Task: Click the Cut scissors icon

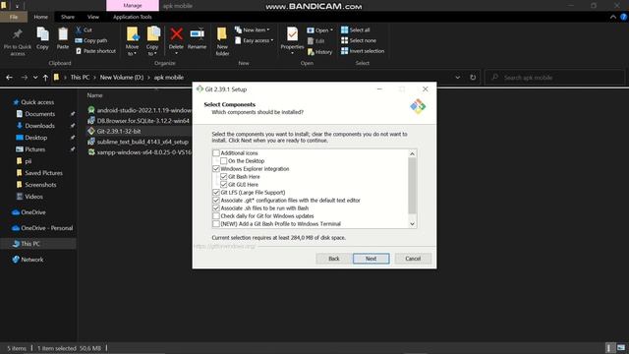Action: (79, 30)
